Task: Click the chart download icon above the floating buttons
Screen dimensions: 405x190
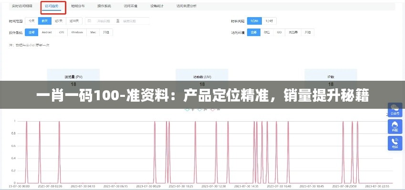Action: pyautogui.click(x=387, y=114)
